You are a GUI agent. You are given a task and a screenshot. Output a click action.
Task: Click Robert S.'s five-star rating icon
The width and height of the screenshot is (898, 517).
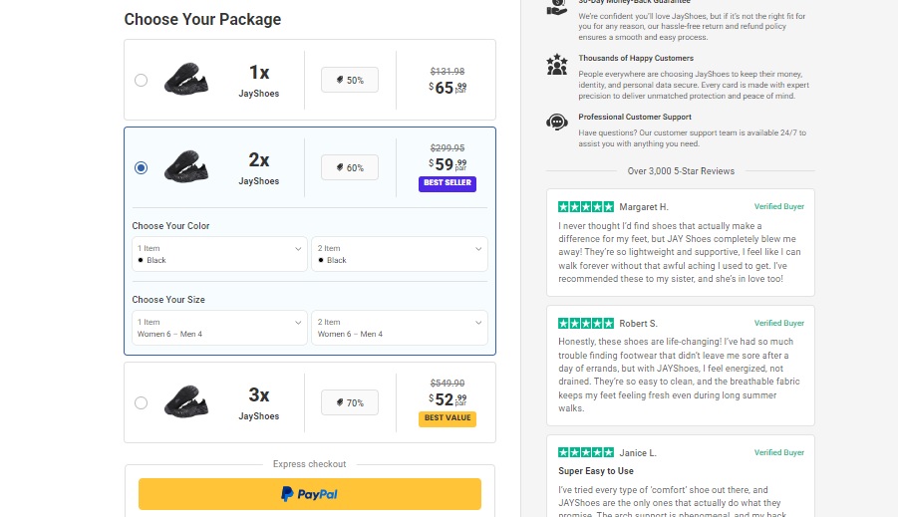coord(586,324)
